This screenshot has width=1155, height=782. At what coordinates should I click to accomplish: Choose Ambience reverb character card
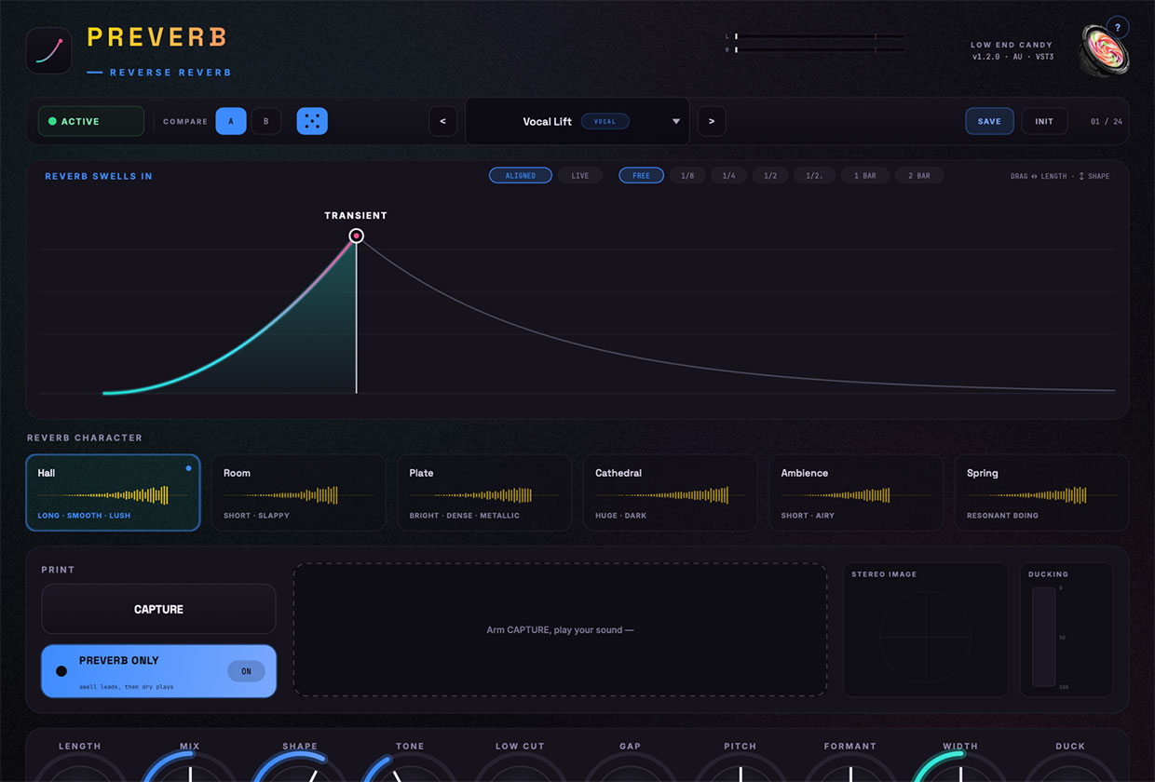[x=856, y=492]
